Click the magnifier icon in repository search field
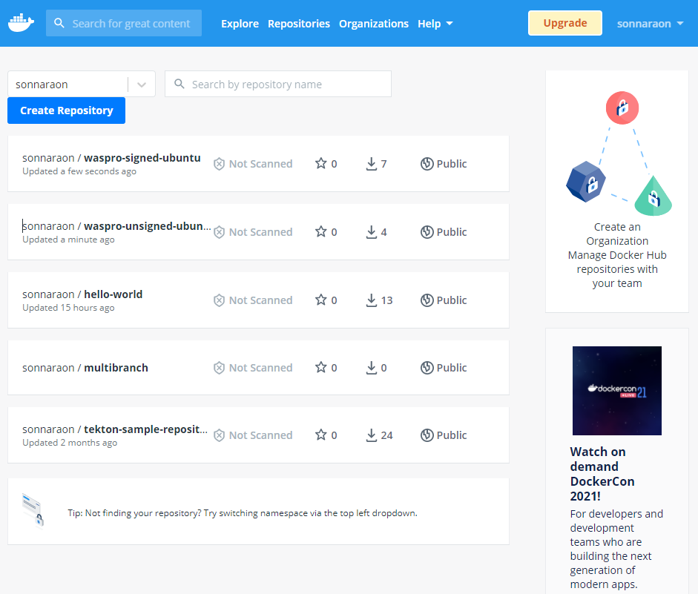Screen dimensions: 698x594 [180, 84]
